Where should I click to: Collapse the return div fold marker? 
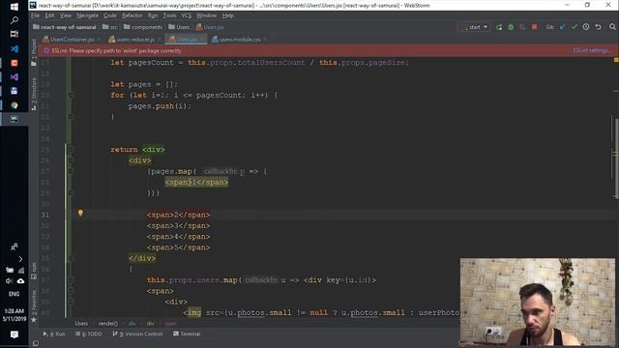[71, 150]
